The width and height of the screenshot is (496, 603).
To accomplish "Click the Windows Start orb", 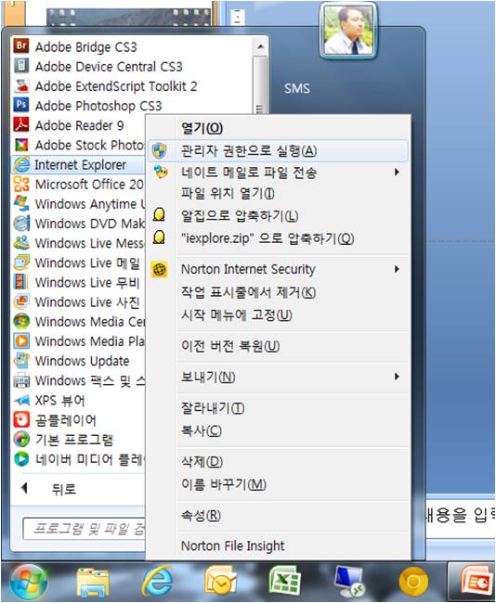I will 28,583.
